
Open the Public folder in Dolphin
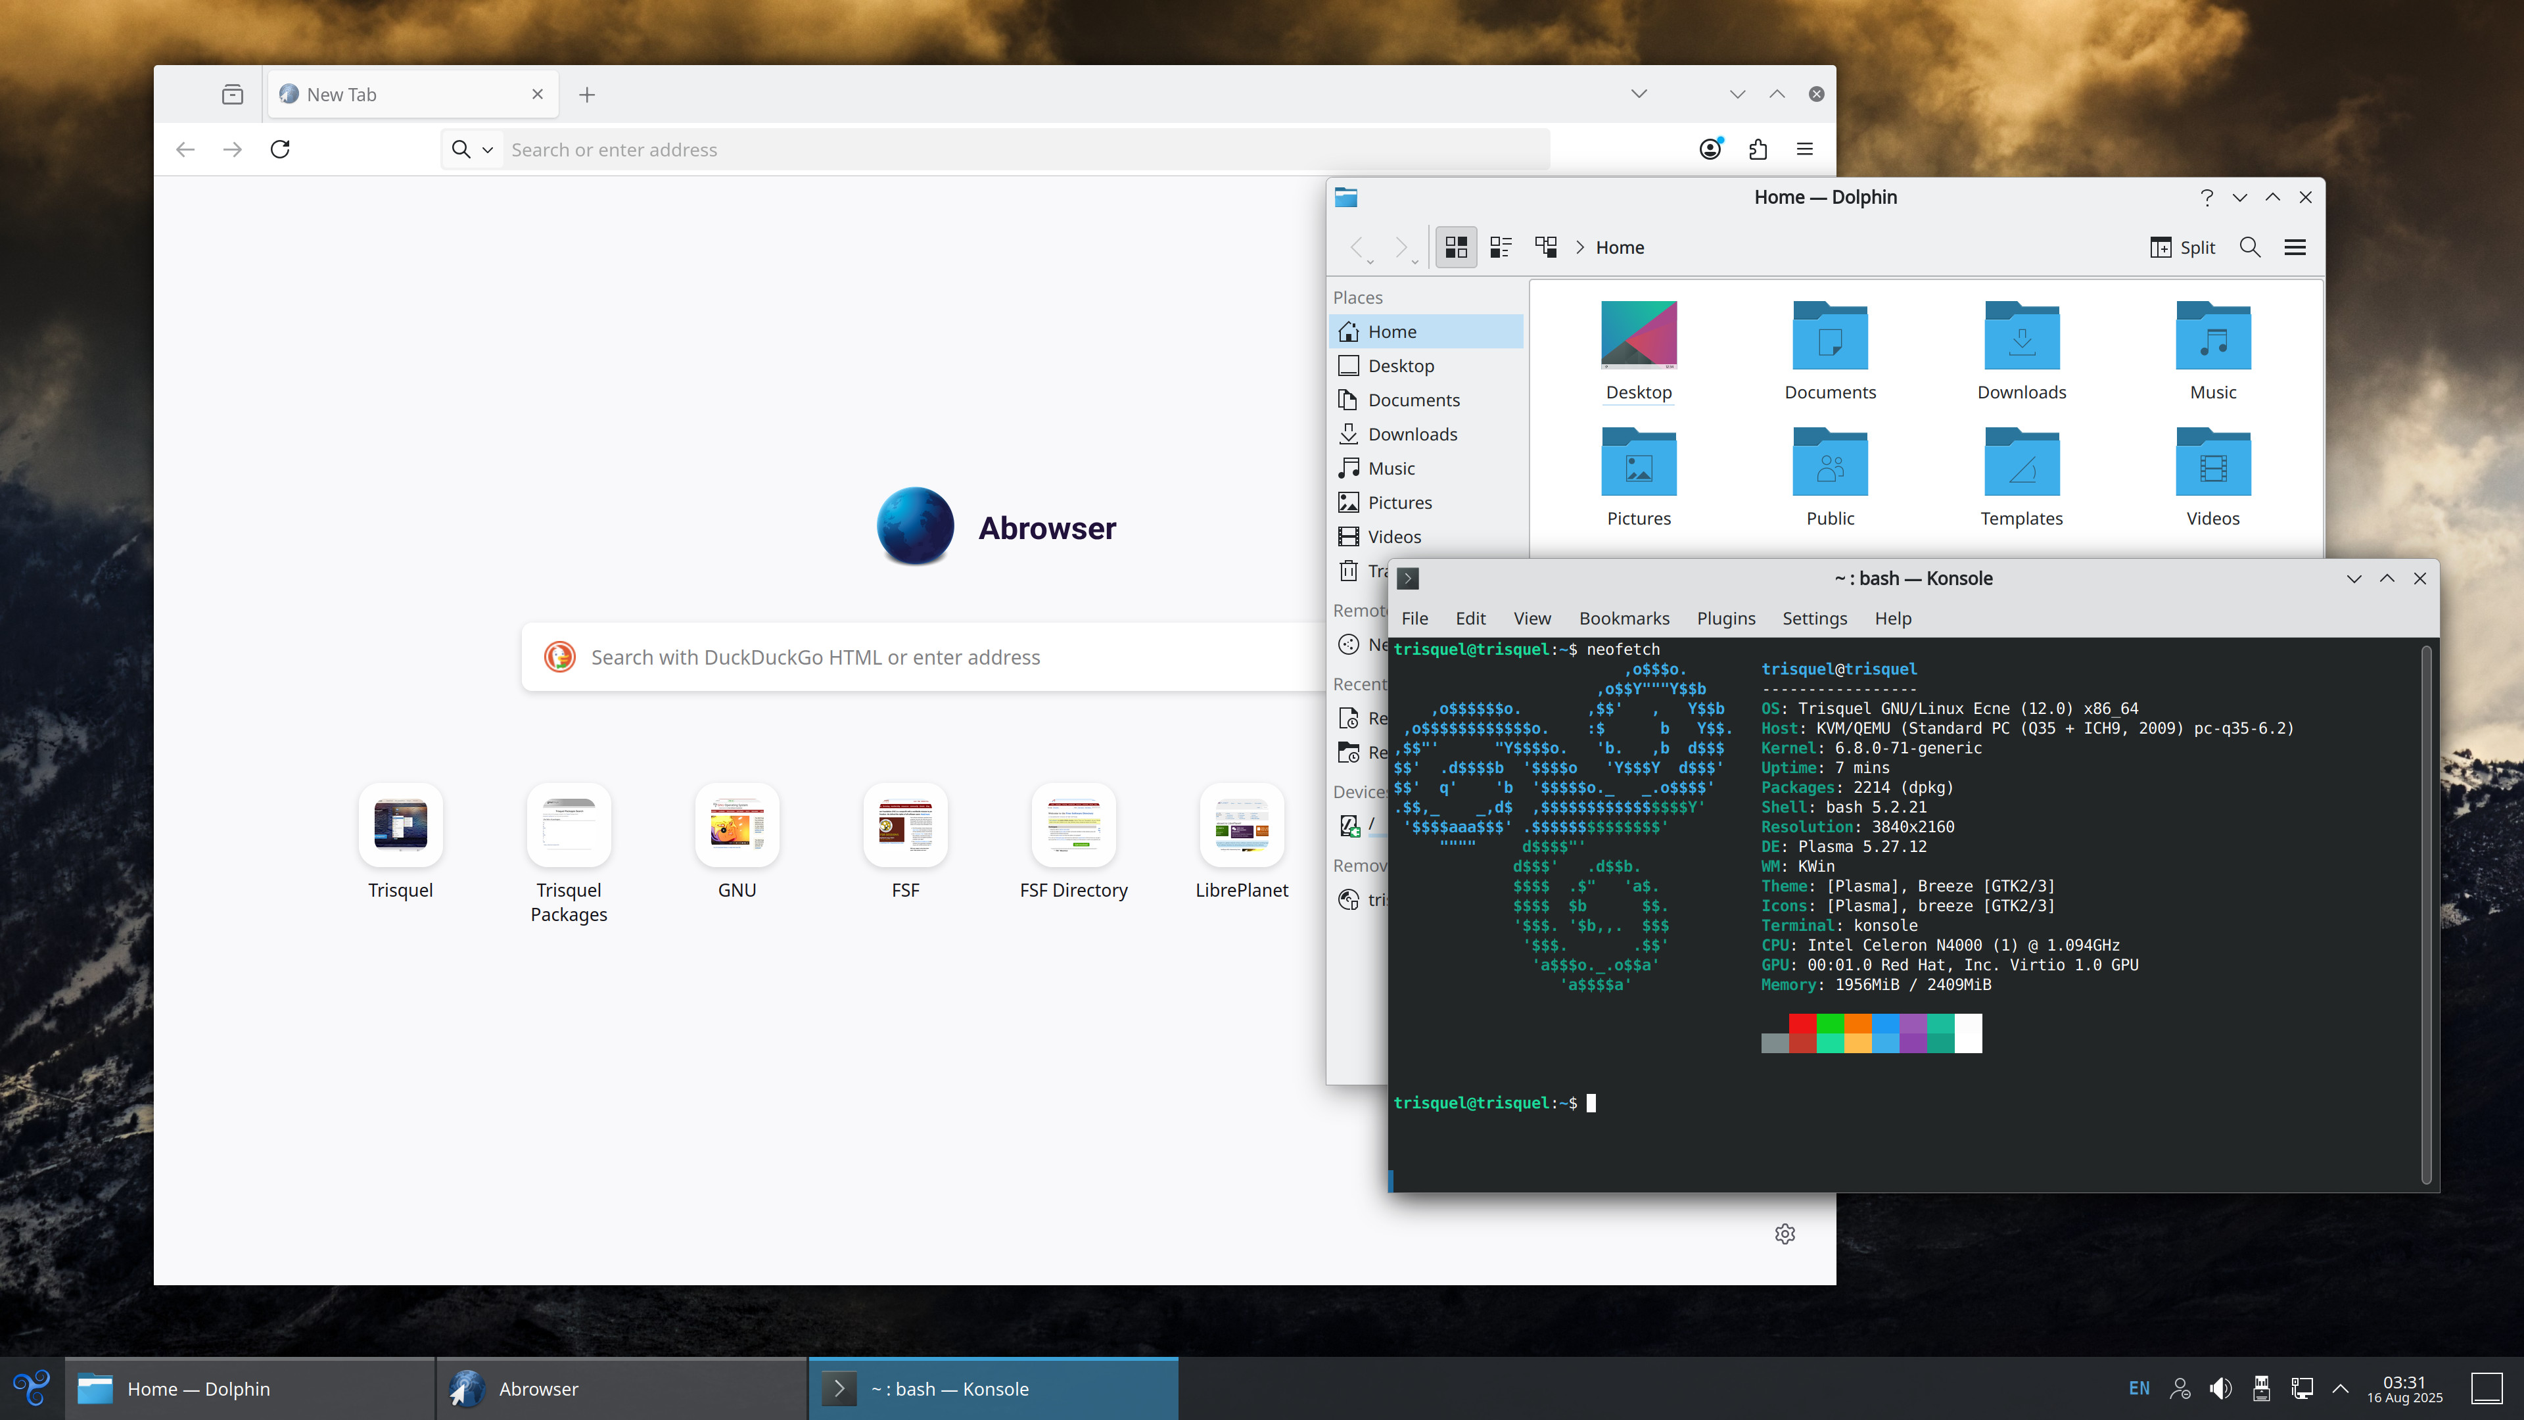point(1831,477)
